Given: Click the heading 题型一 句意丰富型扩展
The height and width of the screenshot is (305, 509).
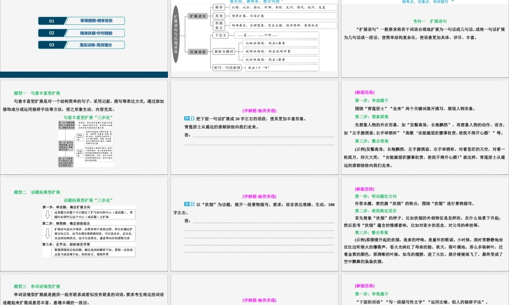Looking at the screenshot, I should [x=37, y=93].
